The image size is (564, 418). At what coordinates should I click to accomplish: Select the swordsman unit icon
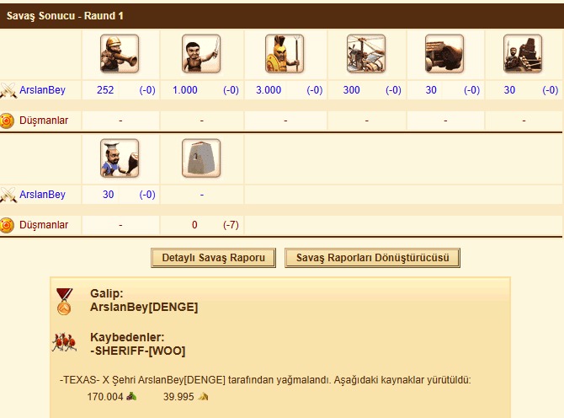pyautogui.click(x=201, y=54)
